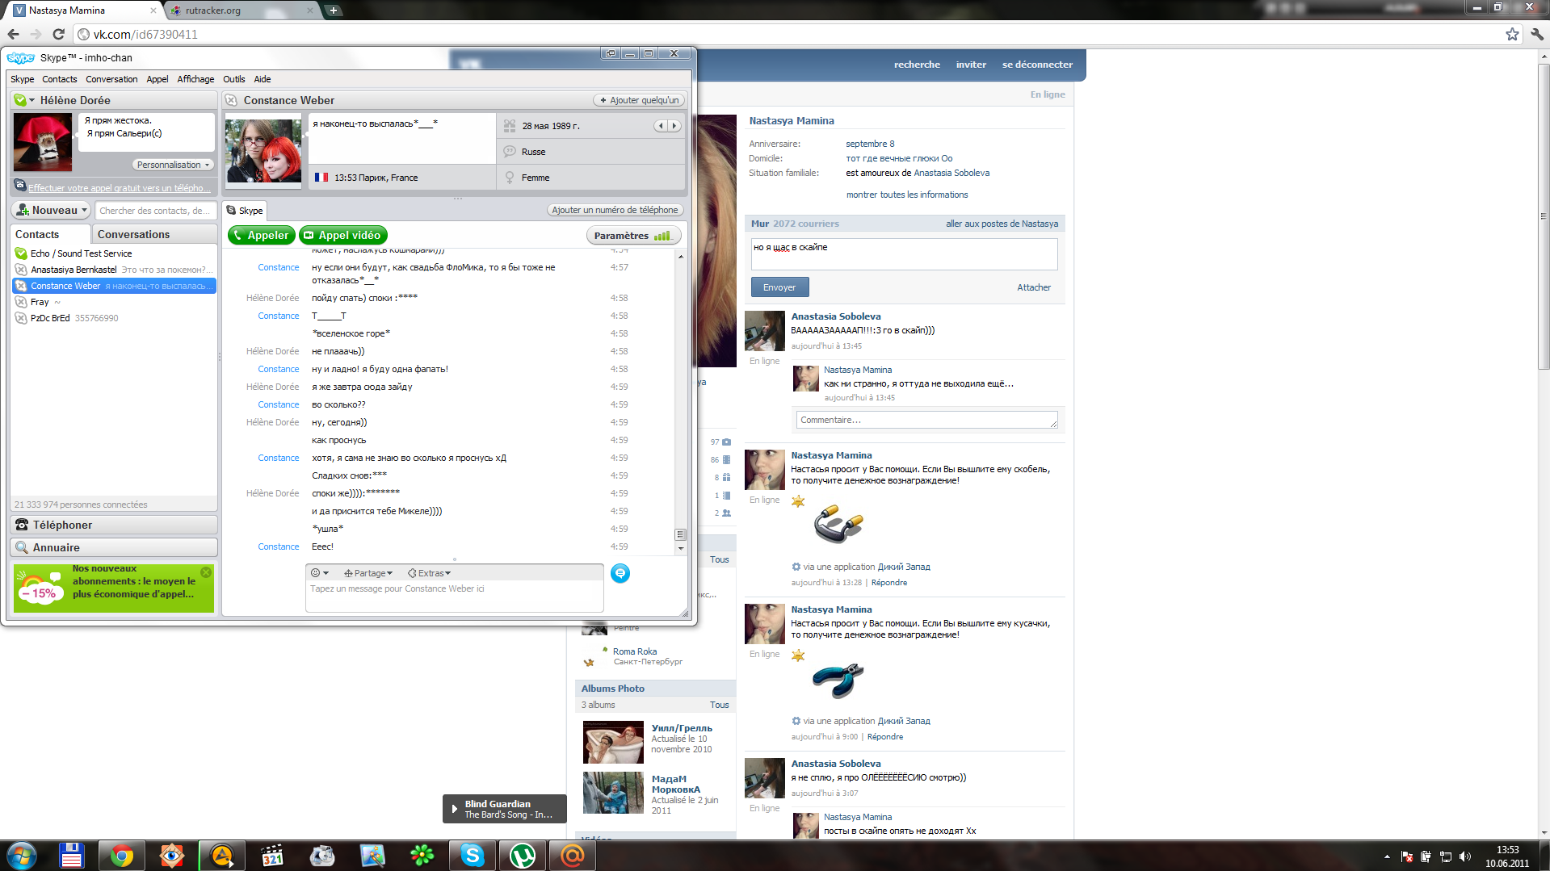Click Ajouter quelqu'un button
This screenshot has height=871, width=1550.
point(640,100)
